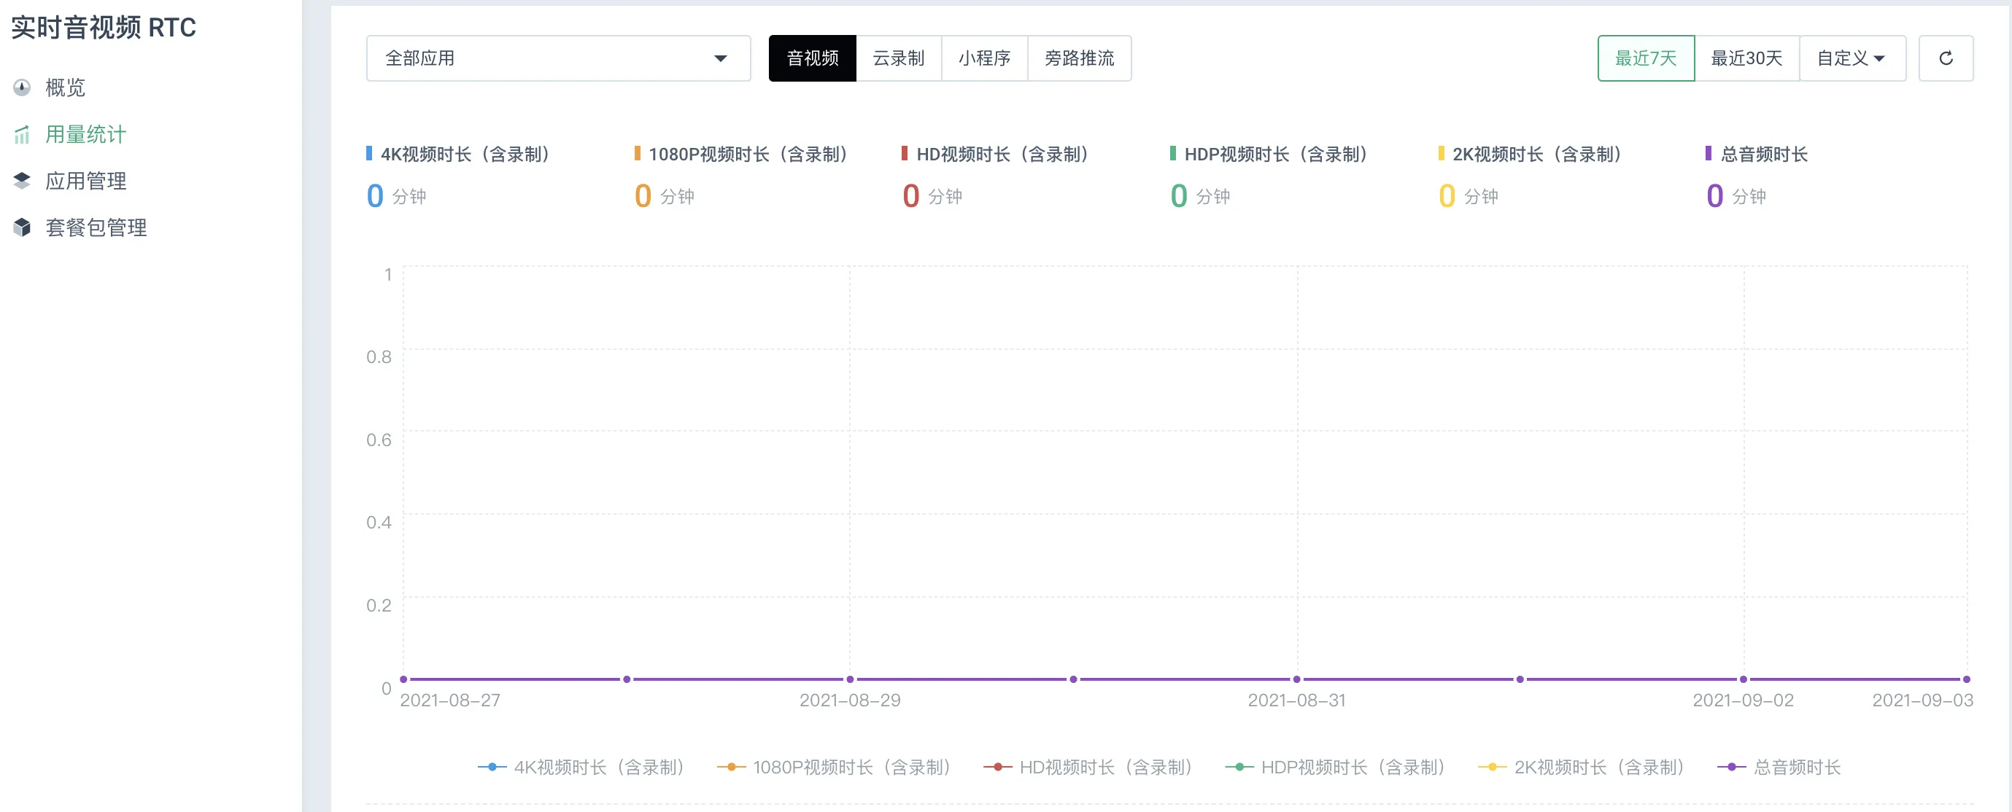Switch to the 小程序 tab

(985, 58)
